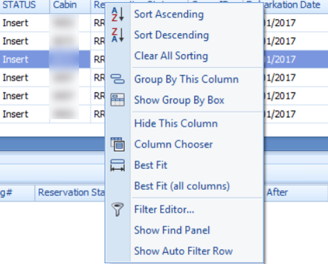Screen dimensions: 328x264
Task: Choose Sort Ascending from the context menu
Action: pyautogui.click(x=184, y=15)
